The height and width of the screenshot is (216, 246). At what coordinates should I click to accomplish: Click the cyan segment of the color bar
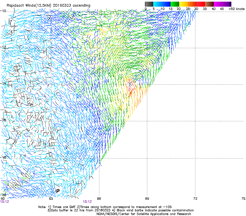pyautogui.click(x=157, y=4)
